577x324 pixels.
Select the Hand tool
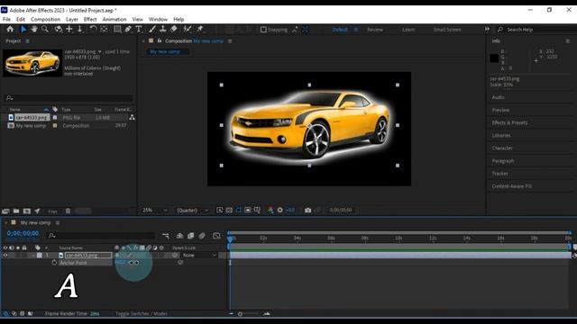(34, 29)
